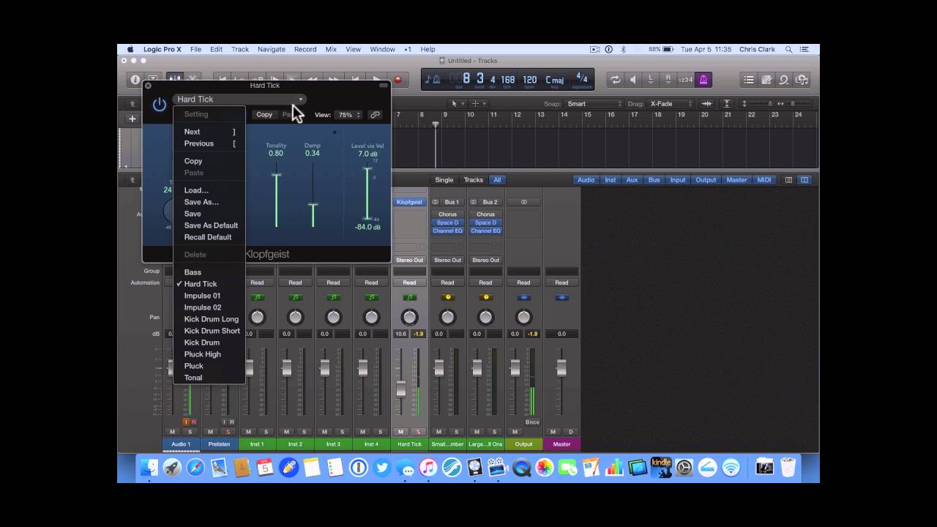Open the Drag X-Fade dropdown
Image resolution: width=937 pixels, height=527 pixels.
click(672, 104)
